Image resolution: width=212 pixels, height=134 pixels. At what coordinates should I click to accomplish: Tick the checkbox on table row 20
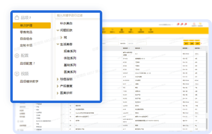click(65, 125)
